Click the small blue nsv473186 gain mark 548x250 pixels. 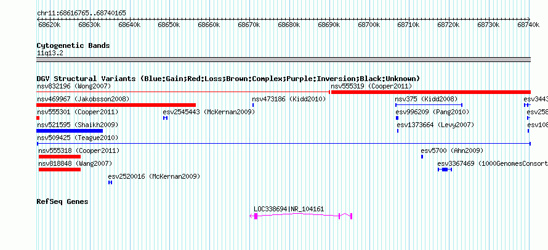[253, 105]
